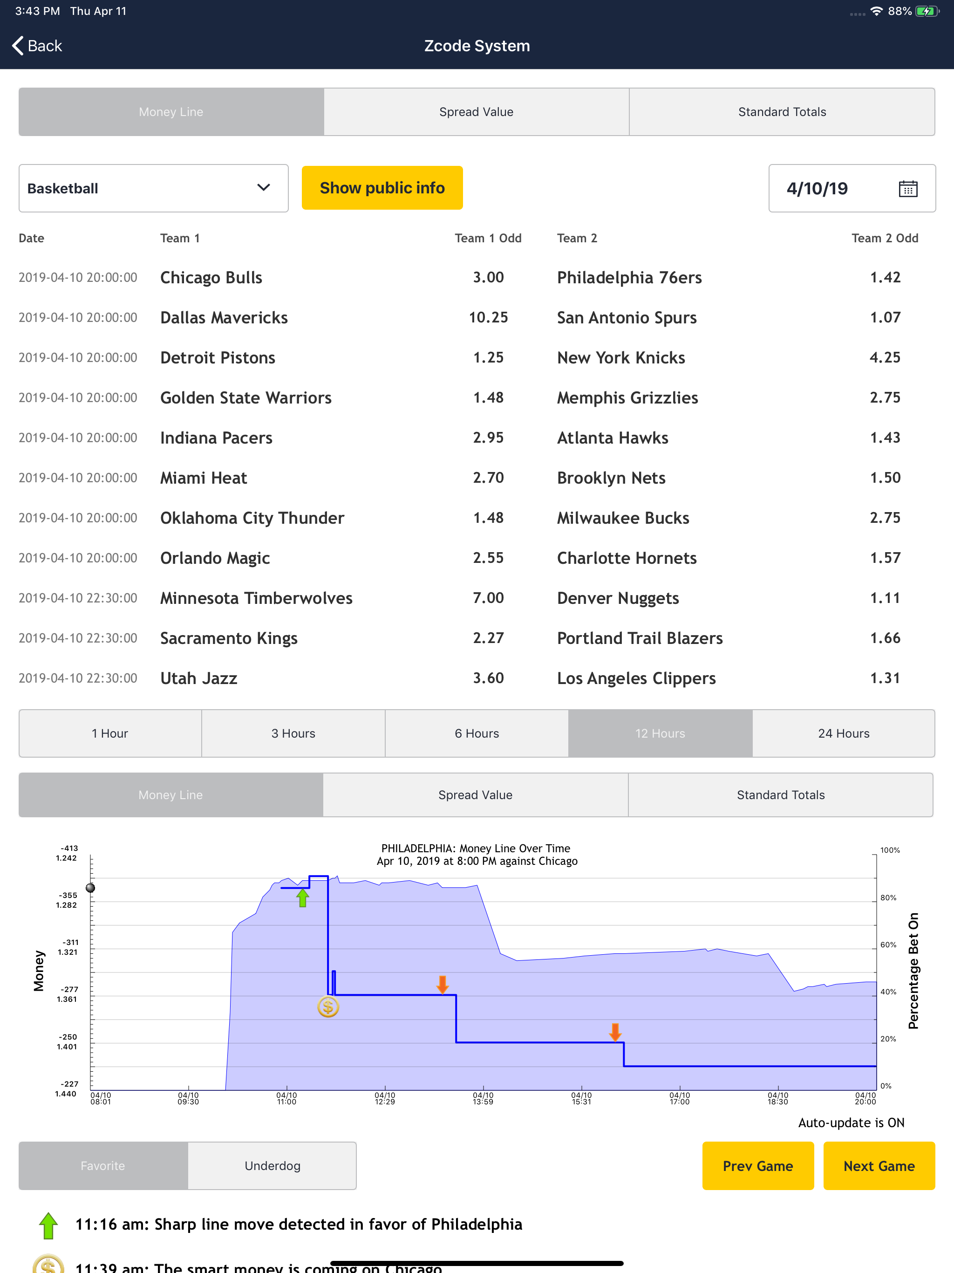This screenshot has height=1273, width=954.
Task: Tap the sharp line move message for Philadelphia
Action: 299,1224
